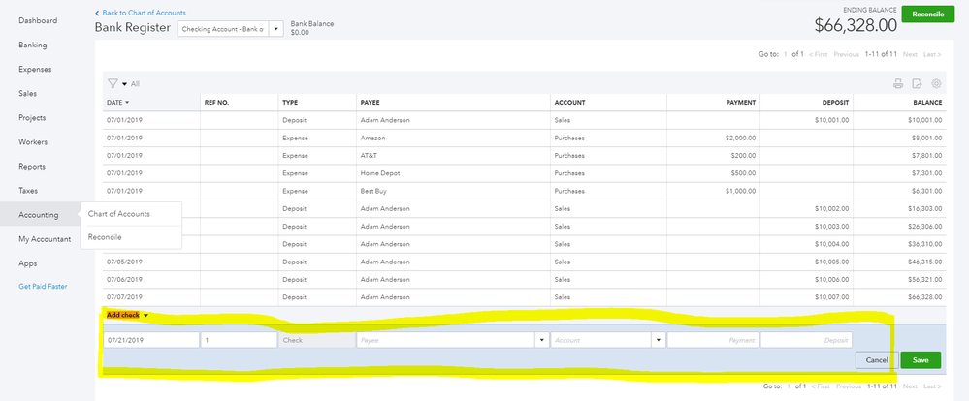969x401 pixels.
Task: Sort by the DATE column header
Action: click(118, 103)
